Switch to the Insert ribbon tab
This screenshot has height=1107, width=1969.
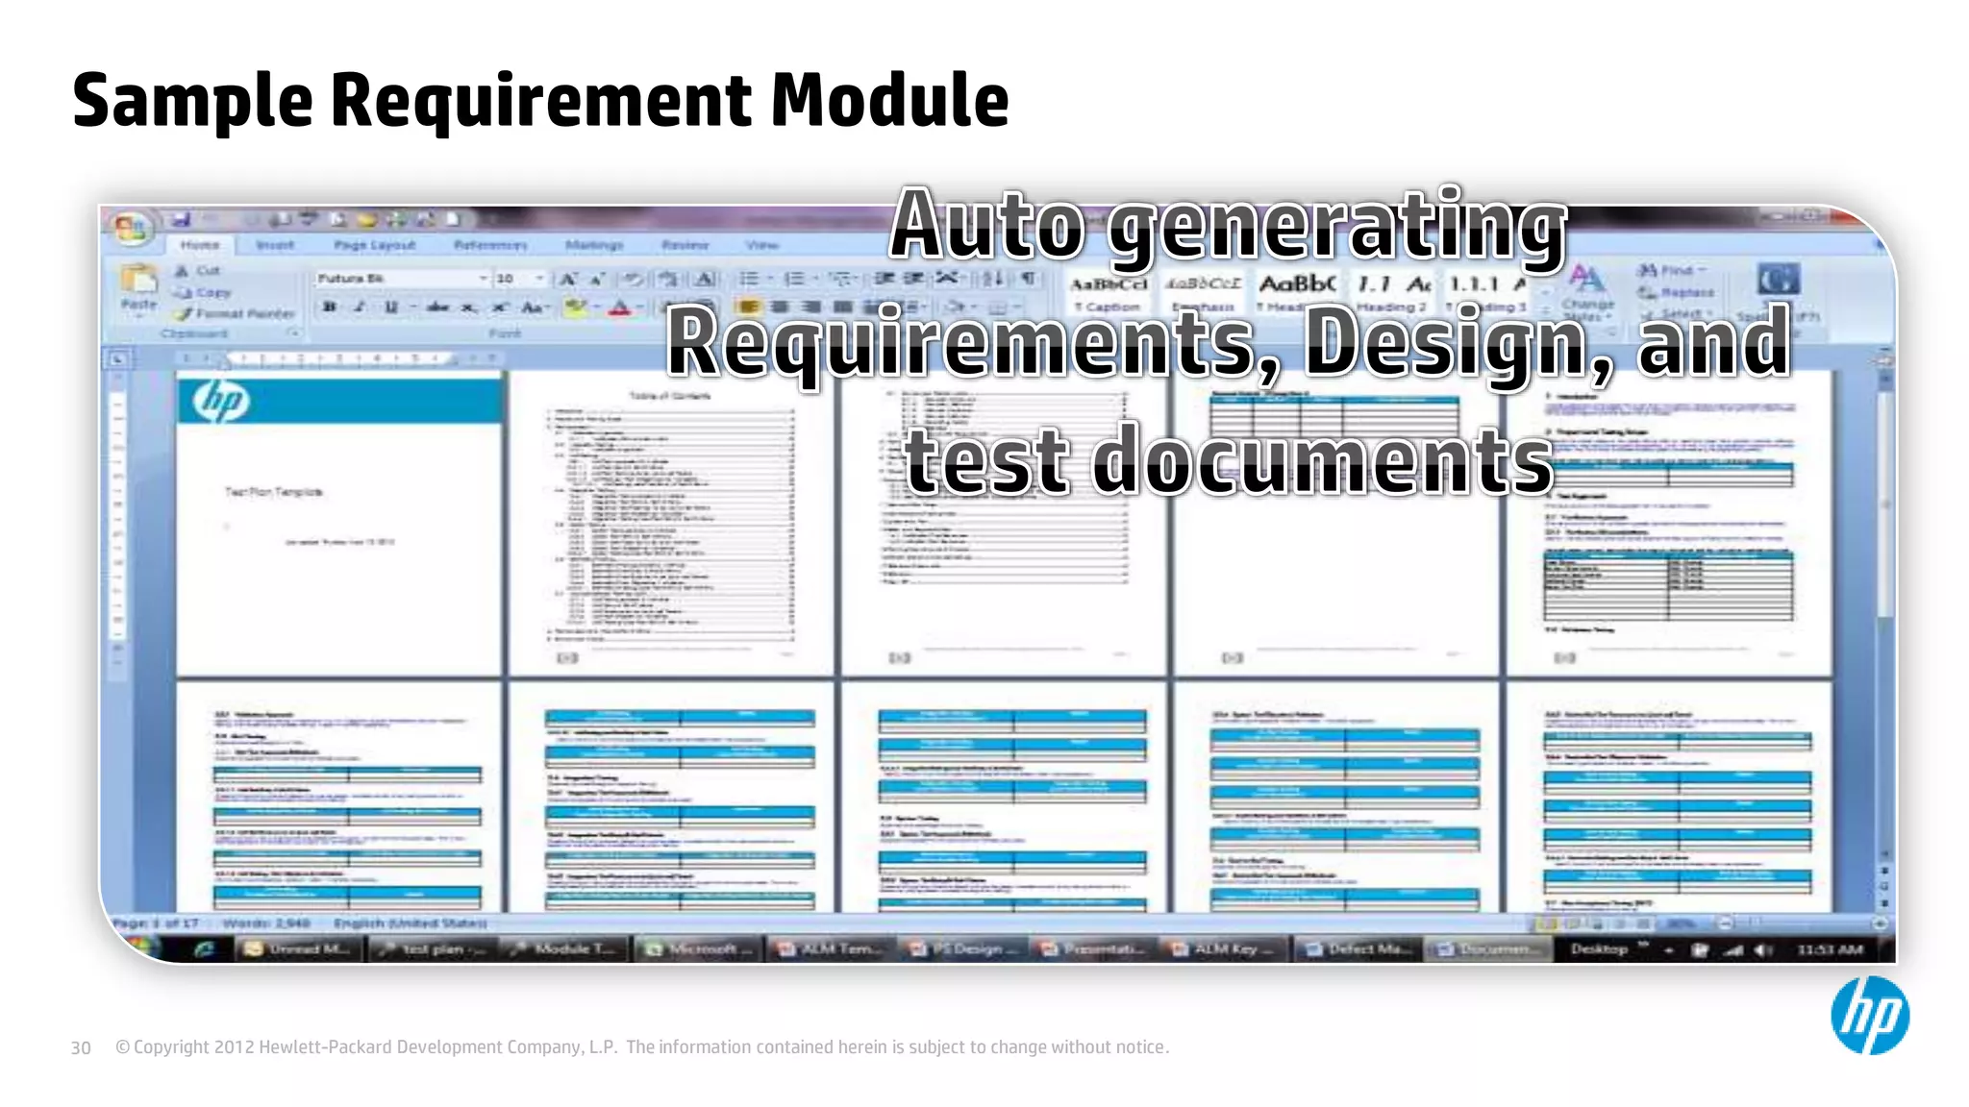pos(275,245)
